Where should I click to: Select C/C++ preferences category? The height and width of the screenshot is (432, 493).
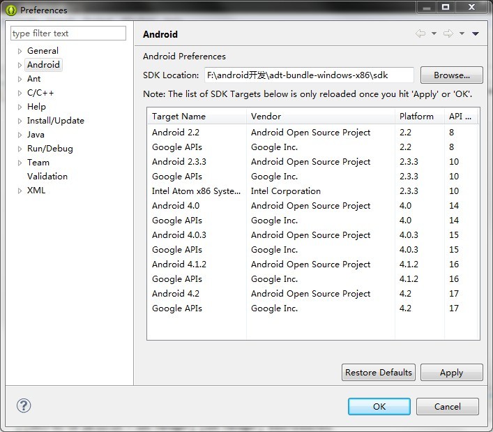click(x=40, y=93)
